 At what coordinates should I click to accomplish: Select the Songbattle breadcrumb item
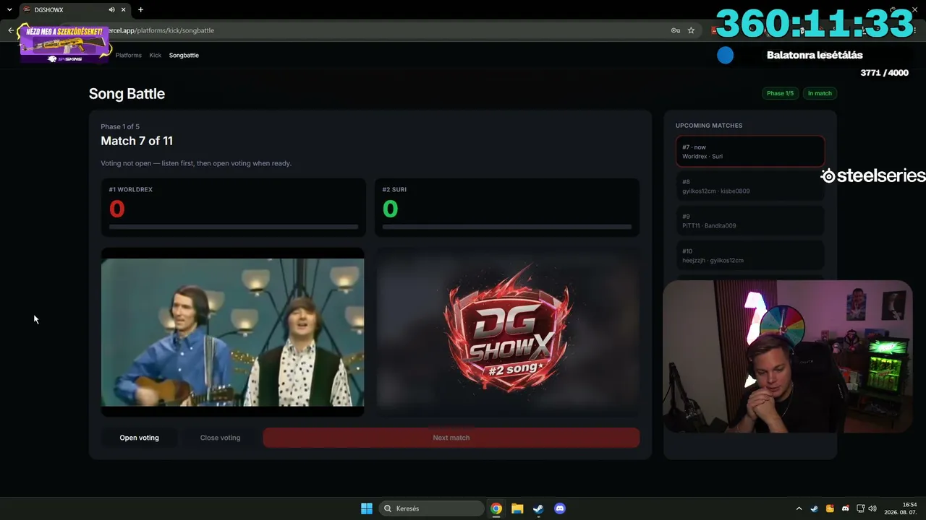(x=184, y=55)
